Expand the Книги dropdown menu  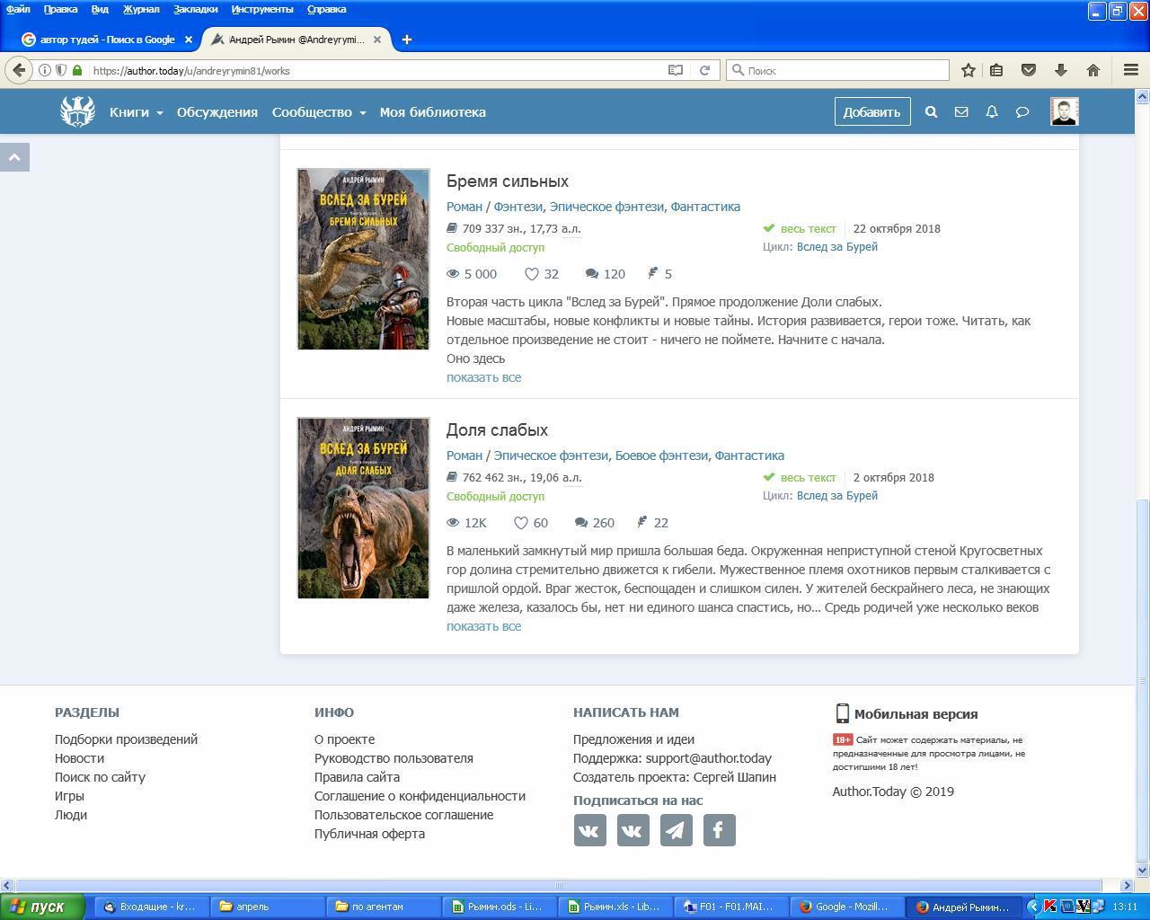point(137,112)
